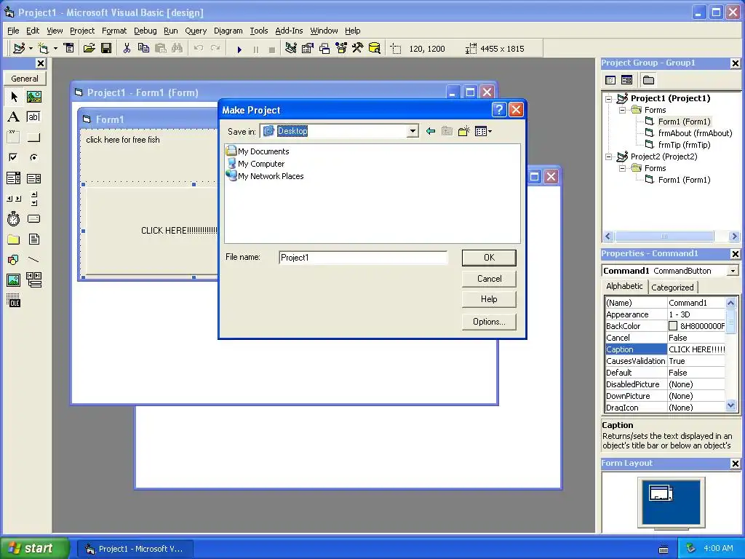Click the Windows start button
This screenshot has height=559, width=745.
tap(34, 548)
